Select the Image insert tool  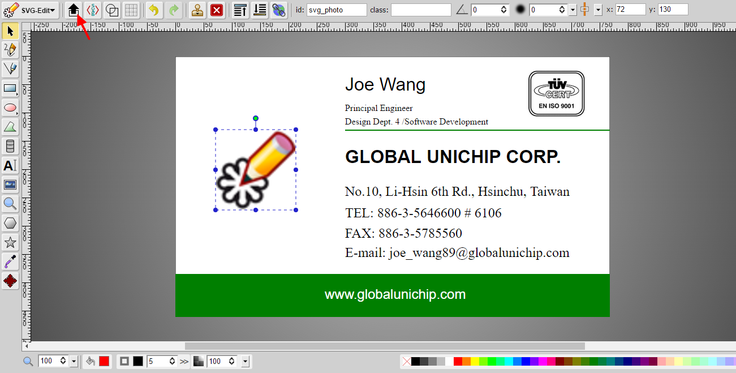click(10, 185)
